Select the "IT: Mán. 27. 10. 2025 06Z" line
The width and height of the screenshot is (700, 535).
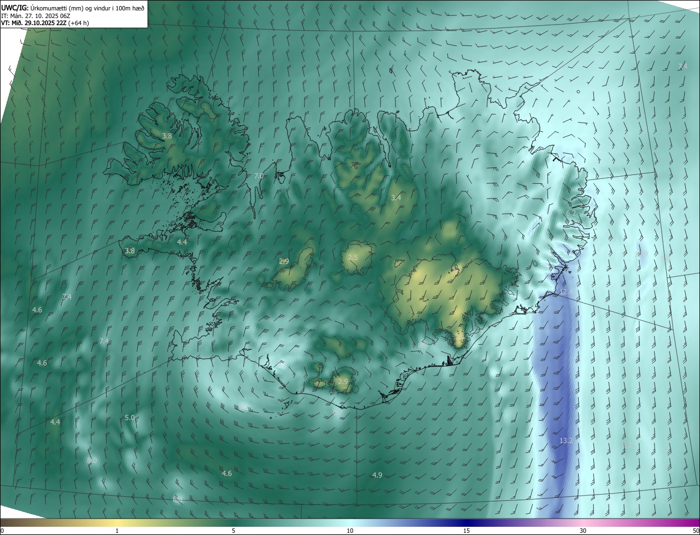pyautogui.click(x=36, y=15)
